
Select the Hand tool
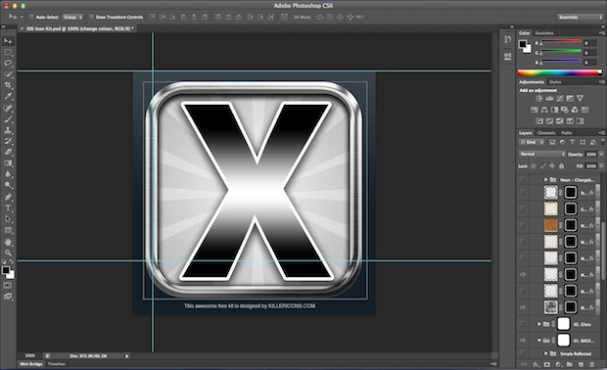(x=8, y=242)
